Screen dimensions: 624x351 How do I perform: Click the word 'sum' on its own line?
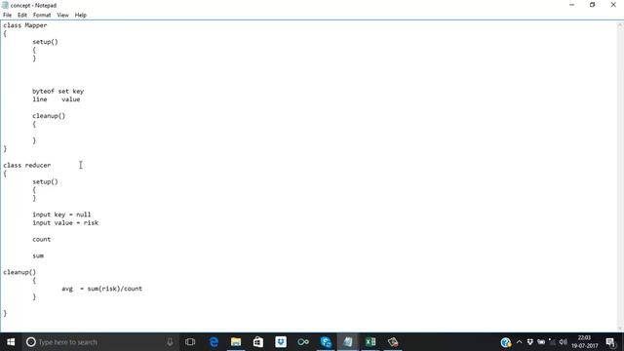pos(38,255)
